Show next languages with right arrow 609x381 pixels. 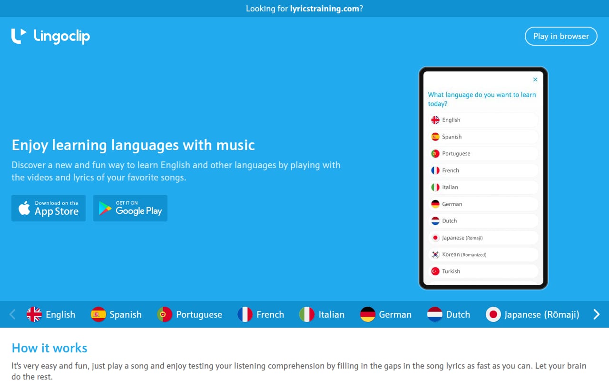click(x=597, y=314)
